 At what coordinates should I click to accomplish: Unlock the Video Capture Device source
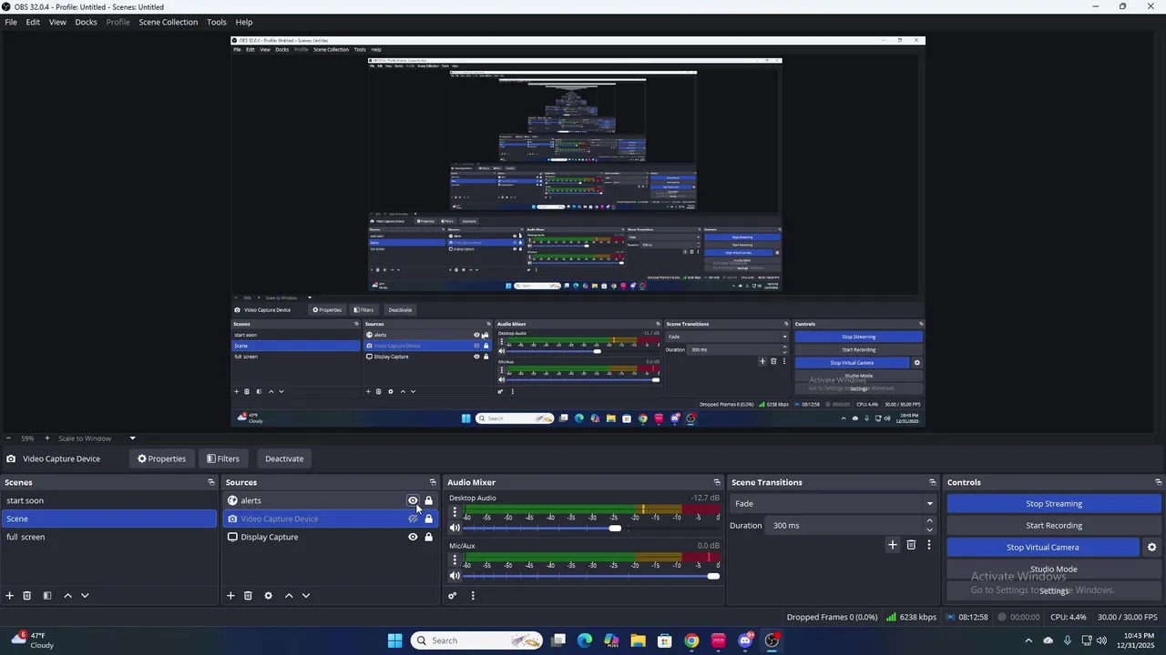428,519
